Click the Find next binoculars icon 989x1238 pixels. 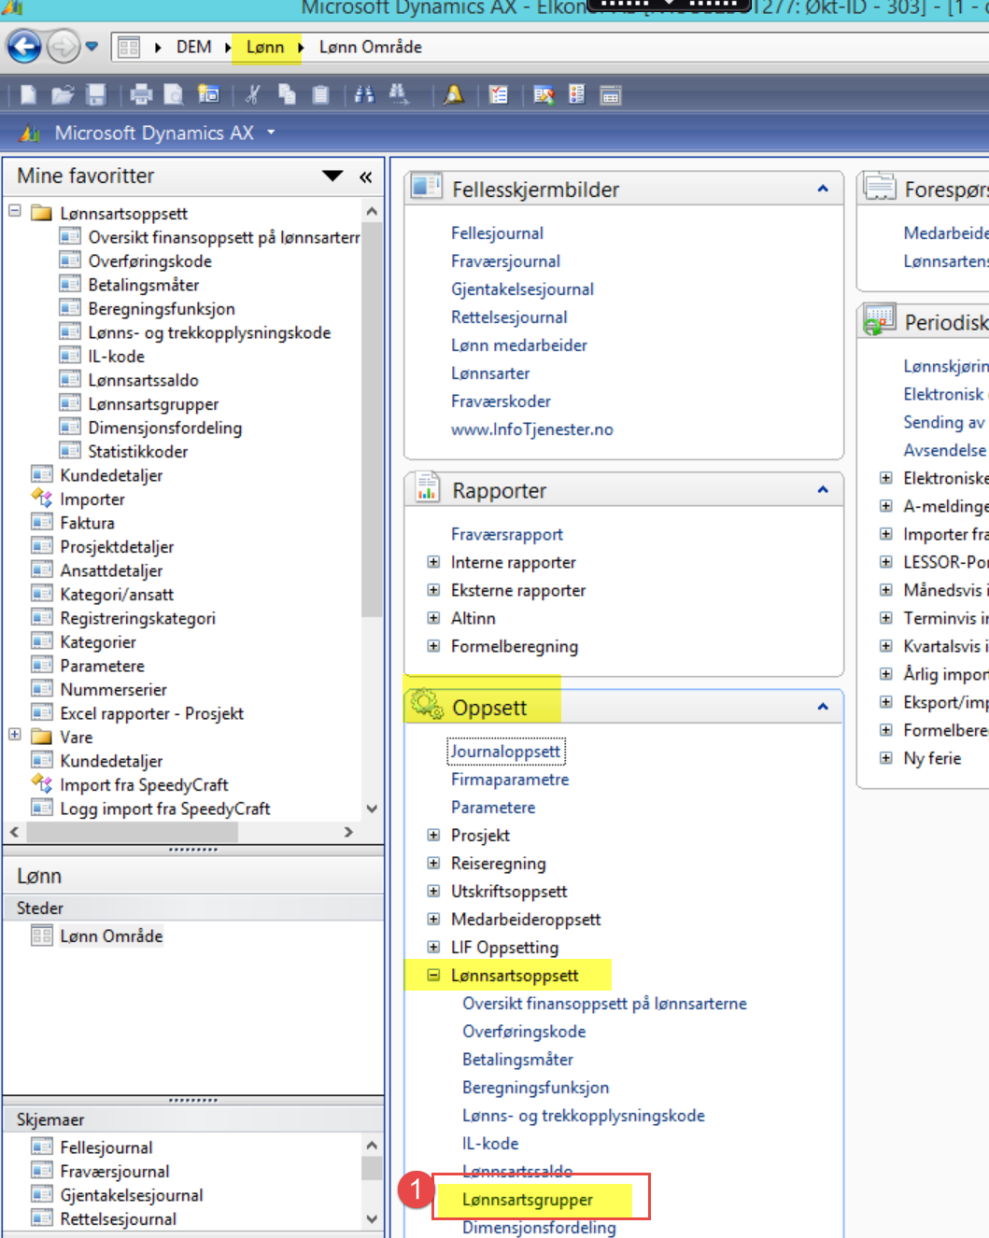398,94
